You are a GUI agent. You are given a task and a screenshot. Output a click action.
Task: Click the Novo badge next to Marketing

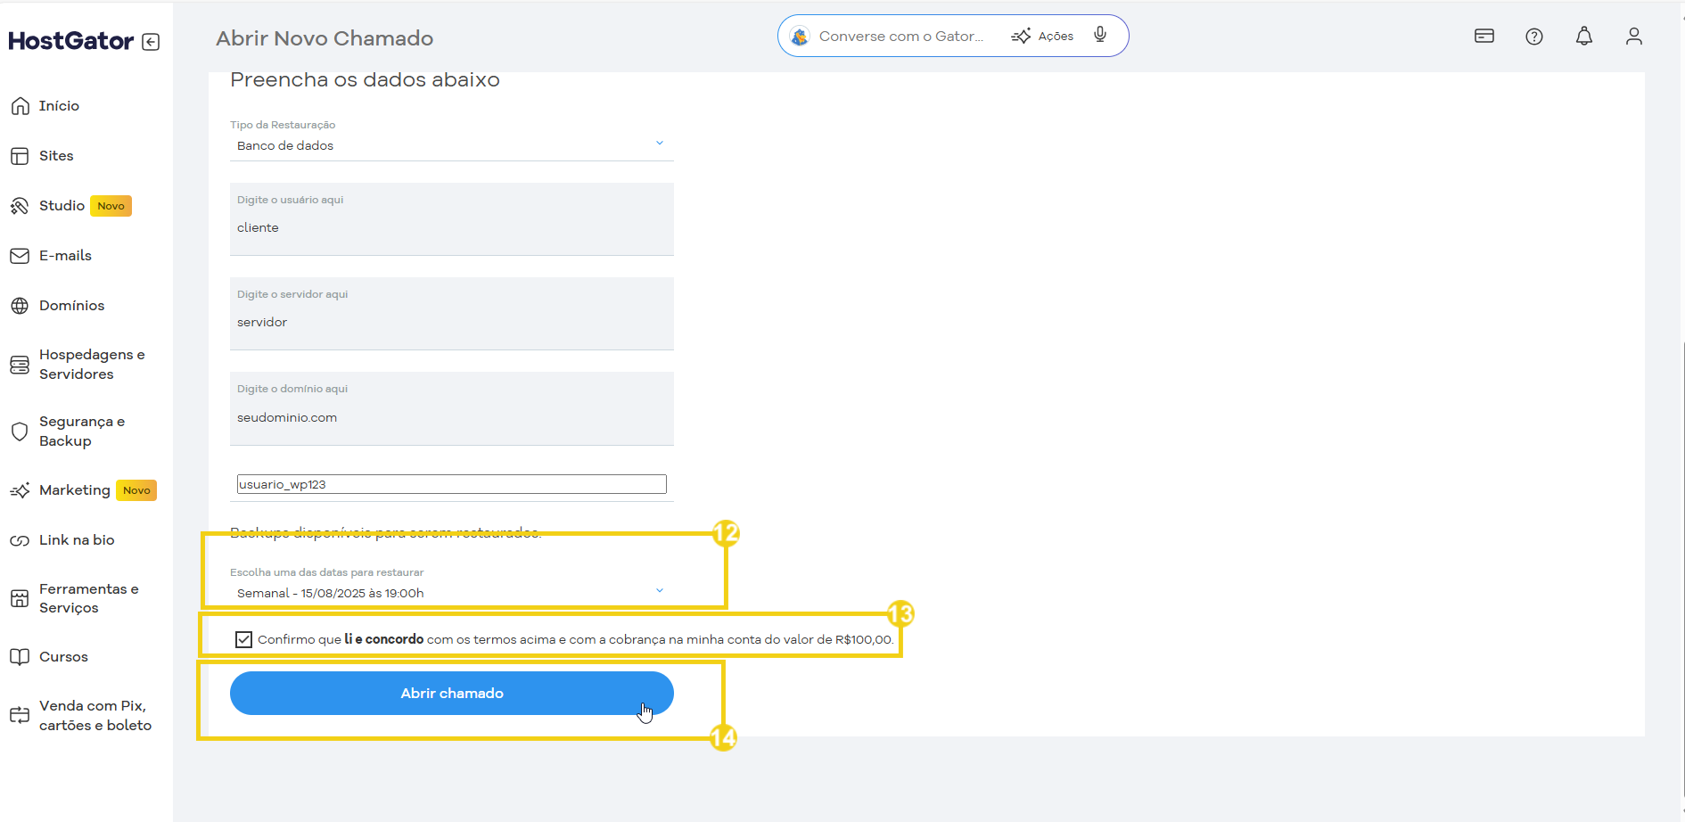[136, 490]
